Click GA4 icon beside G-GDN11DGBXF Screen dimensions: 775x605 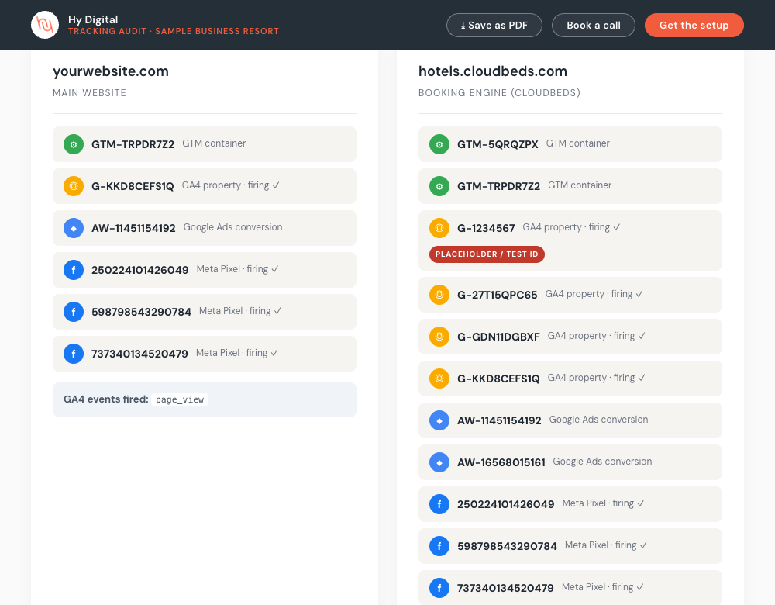(x=439, y=337)
